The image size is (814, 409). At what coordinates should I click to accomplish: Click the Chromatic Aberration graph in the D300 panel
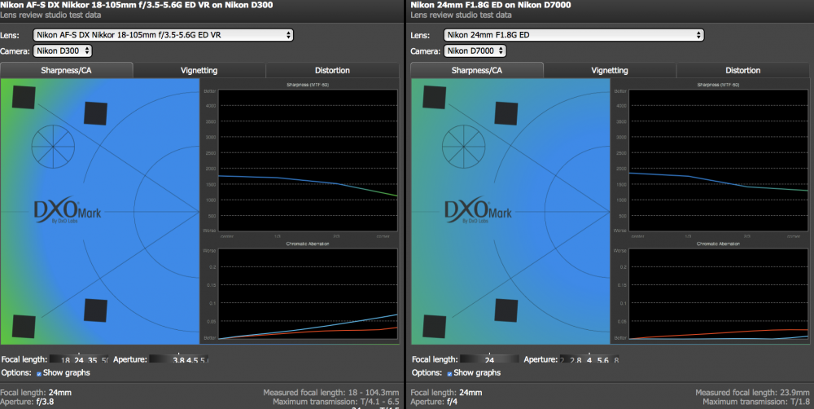point(308,293)
